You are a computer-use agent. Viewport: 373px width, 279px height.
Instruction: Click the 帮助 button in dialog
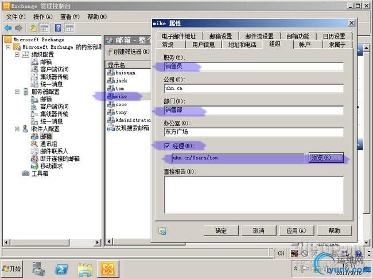334,230
